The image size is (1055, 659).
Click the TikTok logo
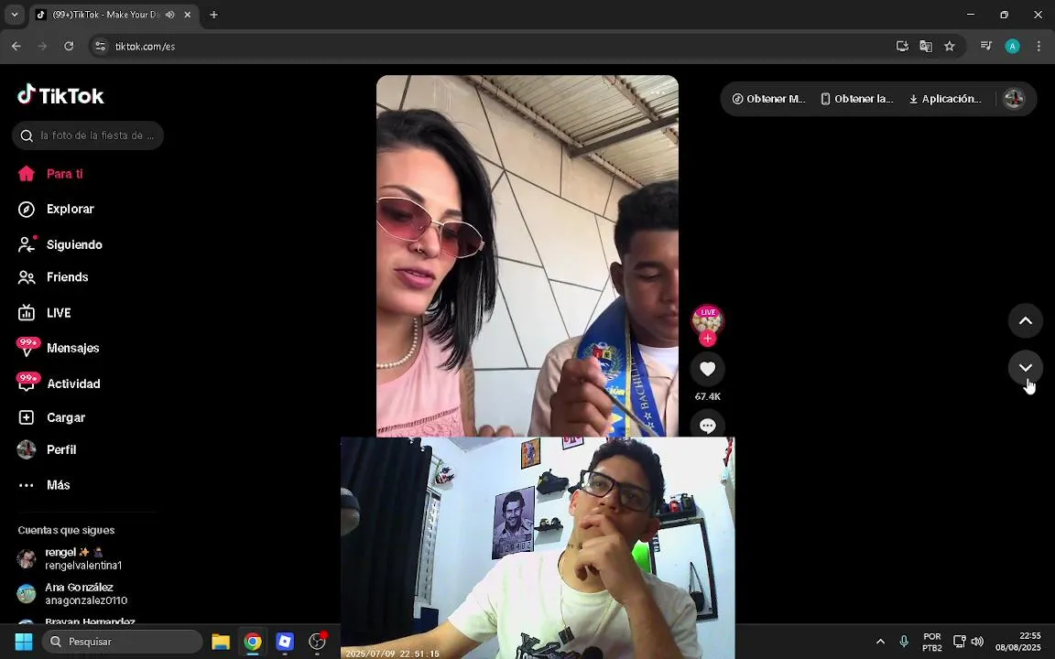(60, 95)
